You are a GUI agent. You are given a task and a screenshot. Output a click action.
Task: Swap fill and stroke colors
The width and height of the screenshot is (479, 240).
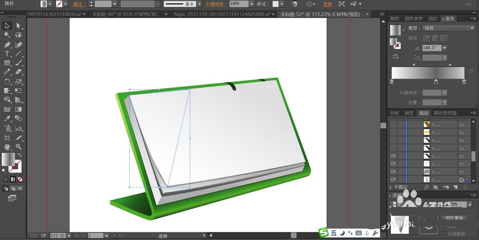pyautogui.click(x=20, y=155)
